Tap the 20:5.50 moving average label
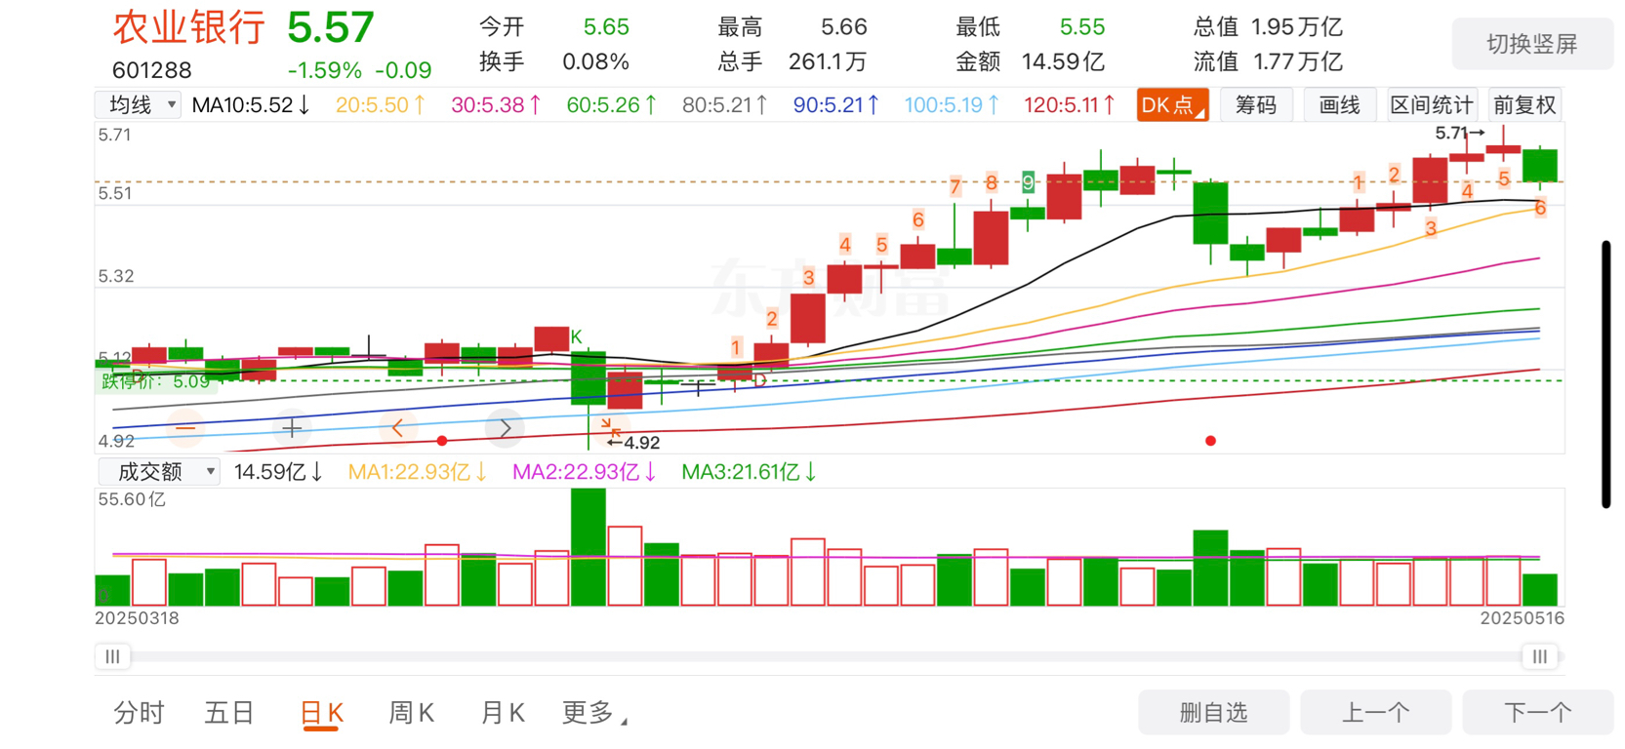The height and width of the screenshot is (749, 1625). pyautogui.click(x=381, y=105)
